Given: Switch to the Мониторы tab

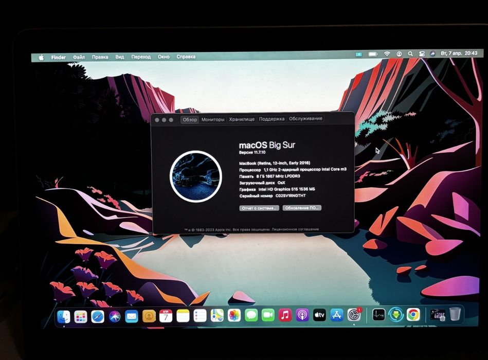Looking at the screenshot, I should pos(213,119).
